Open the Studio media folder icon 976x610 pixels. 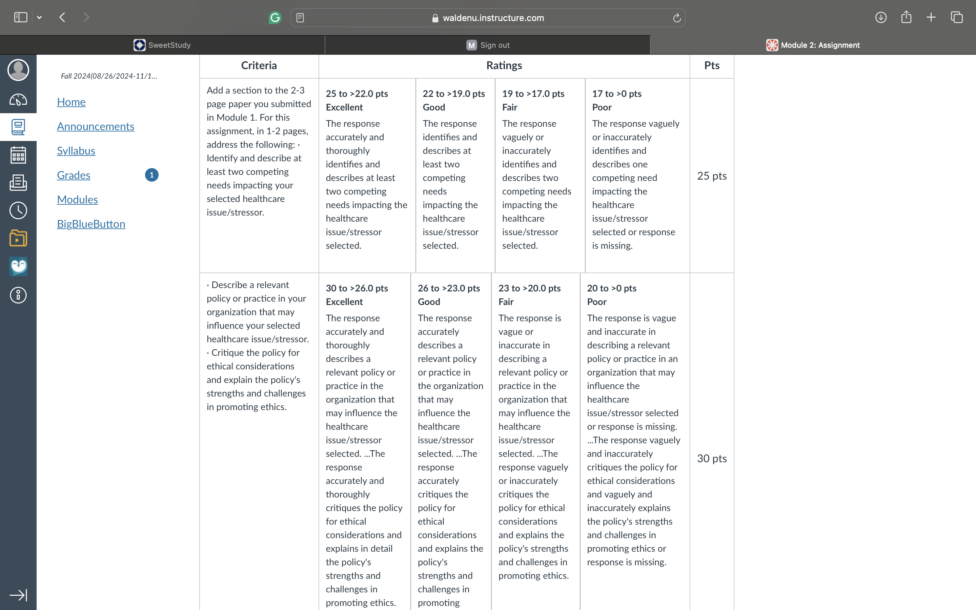pyautogui.click(x=18, y=238)
